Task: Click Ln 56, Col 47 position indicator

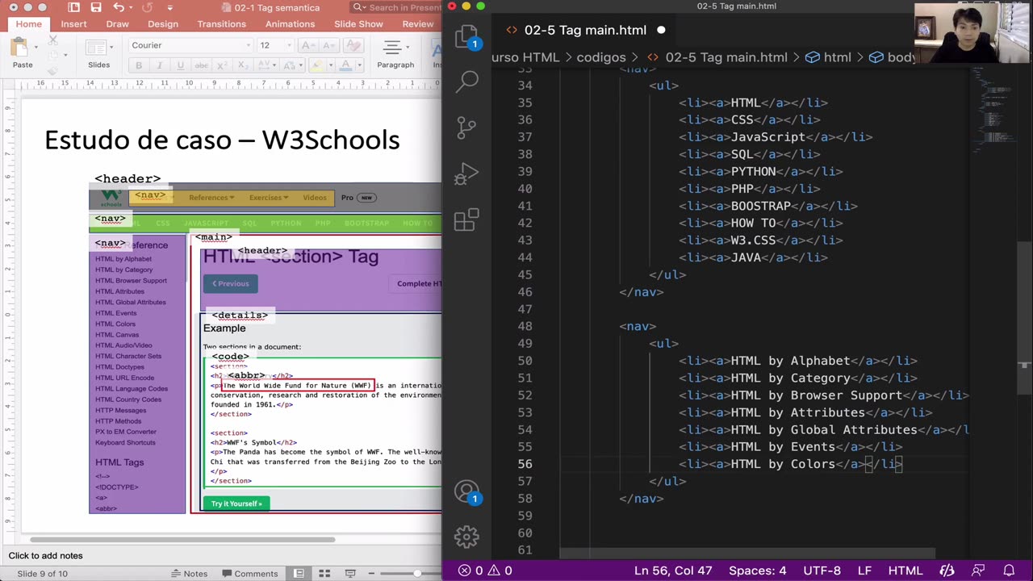Action: [x=673, y=571]
